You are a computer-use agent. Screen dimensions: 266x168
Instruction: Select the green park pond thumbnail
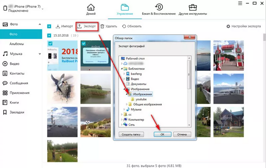[x=62, y=151]
